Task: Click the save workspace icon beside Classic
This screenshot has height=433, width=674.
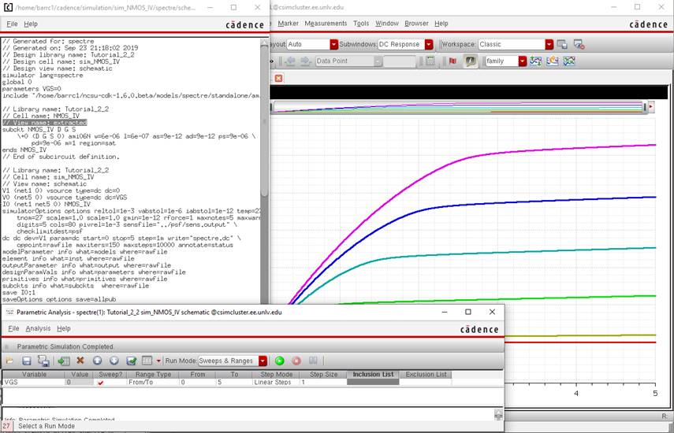Action: coord(560,44)
